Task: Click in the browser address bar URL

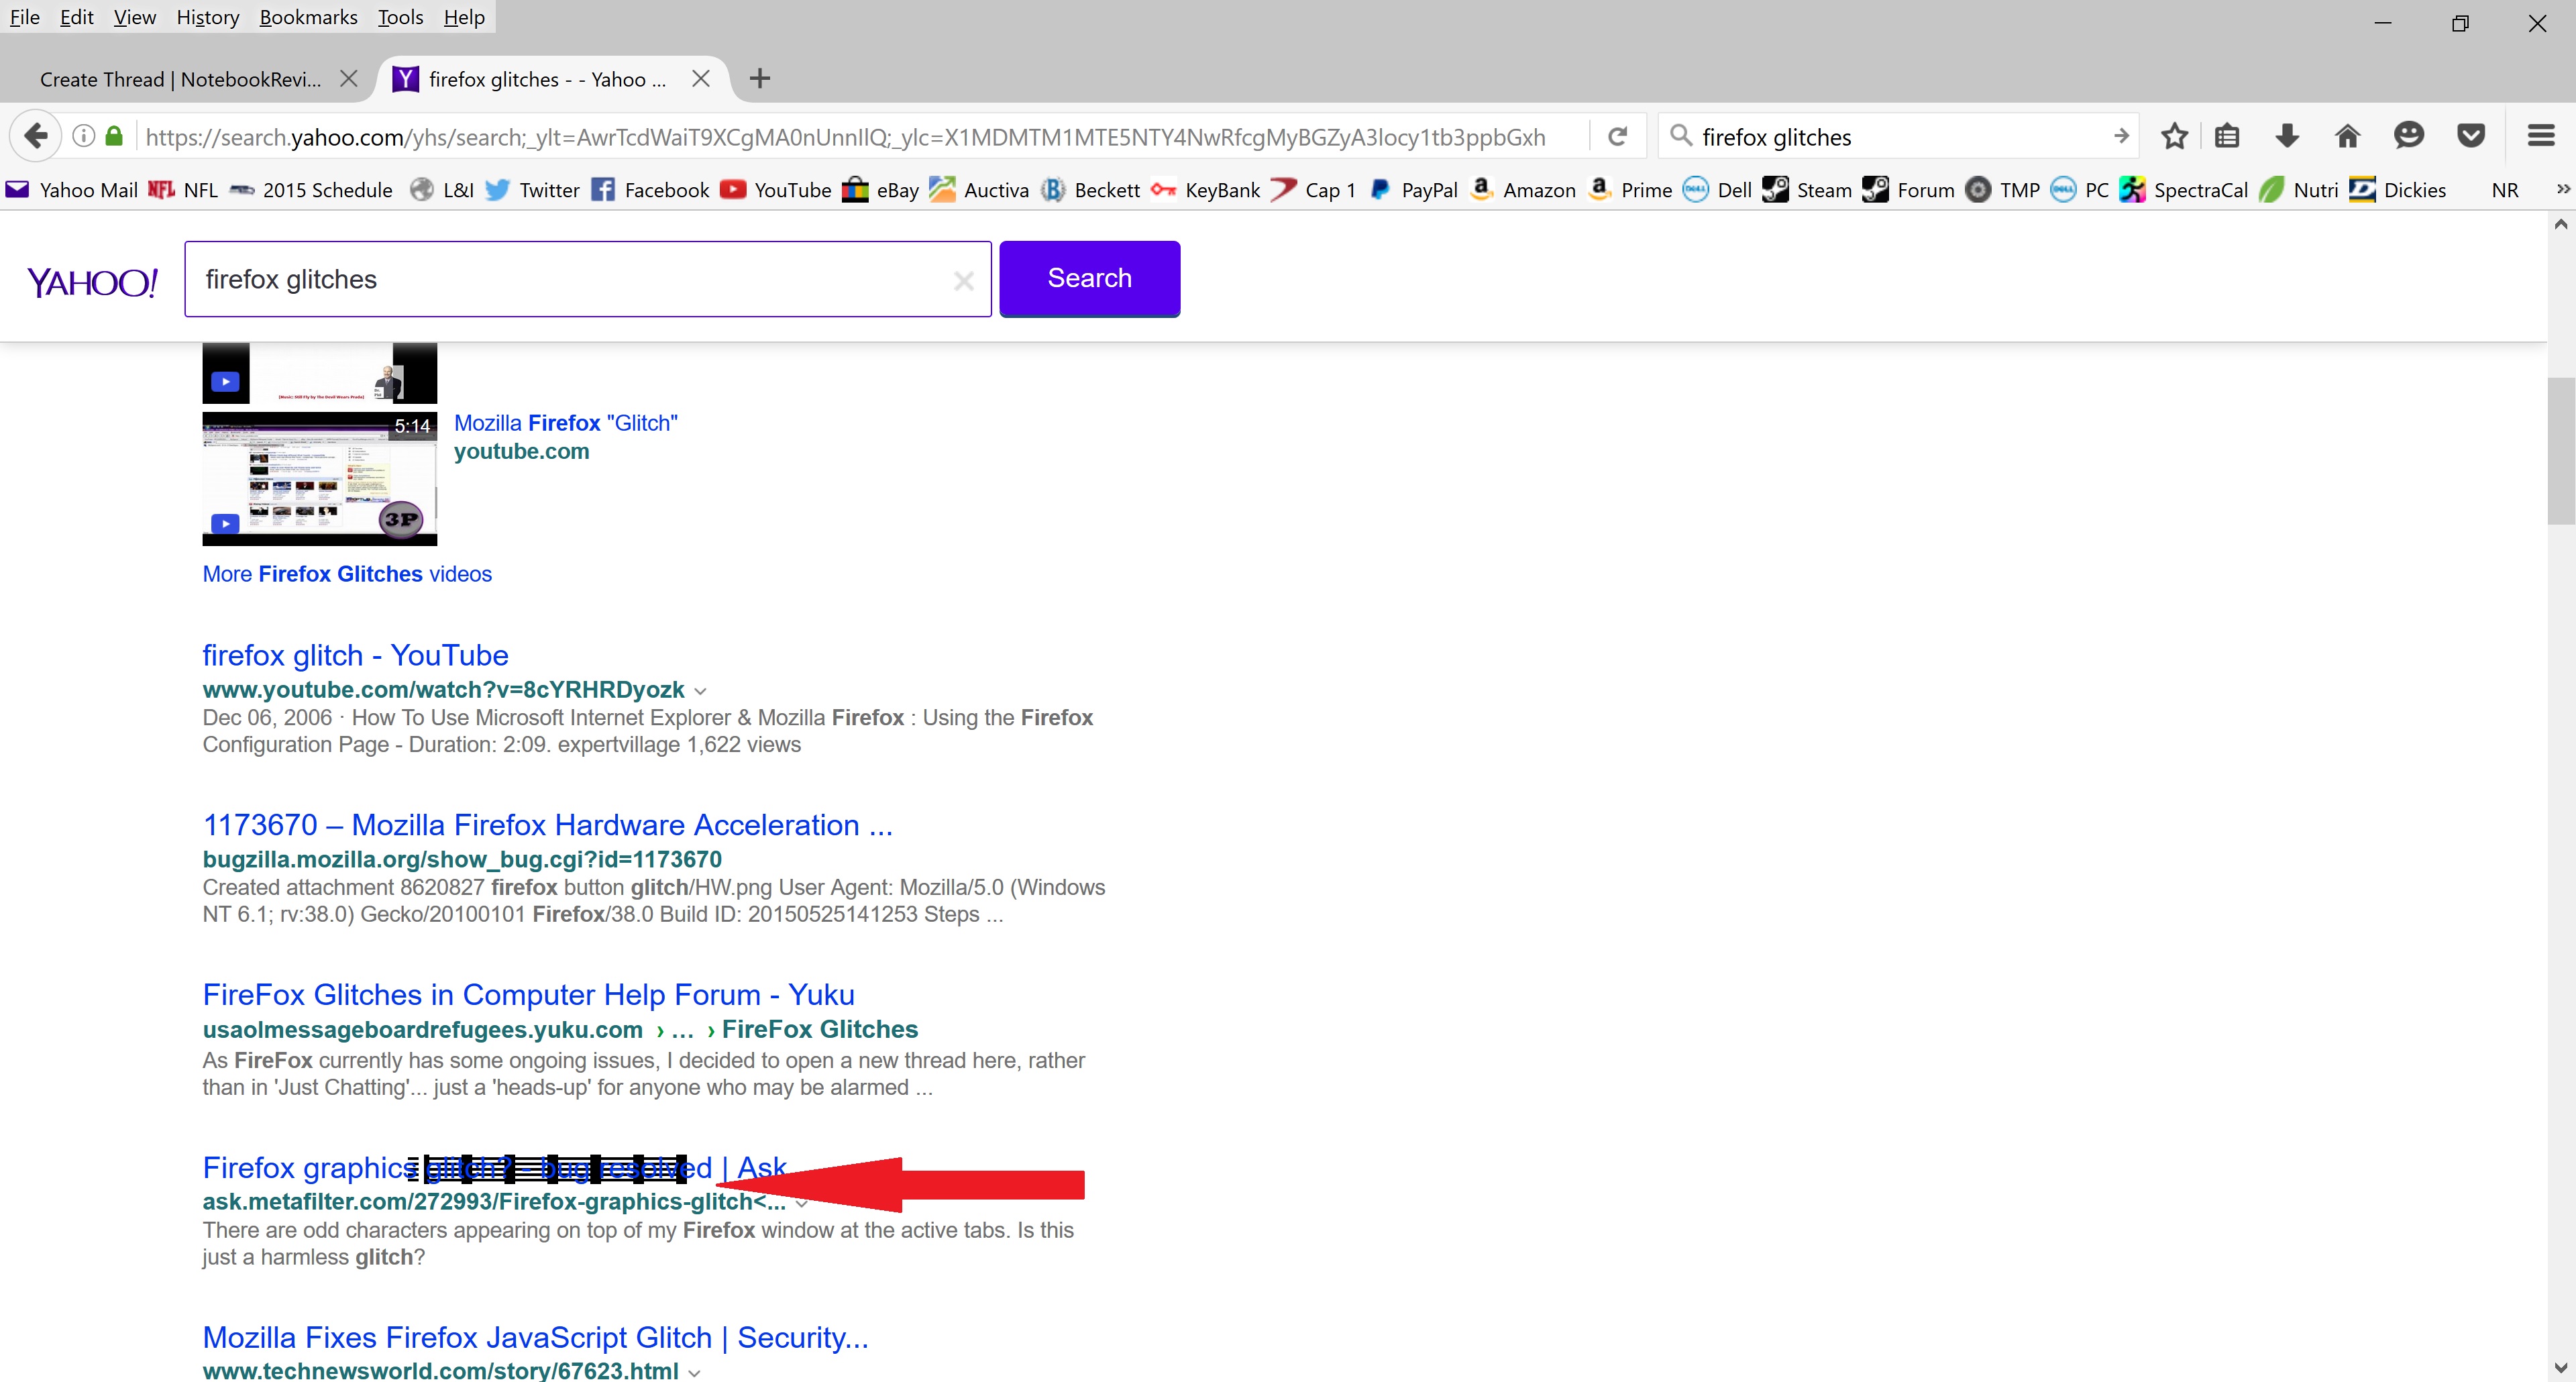Action: [845, 137]
